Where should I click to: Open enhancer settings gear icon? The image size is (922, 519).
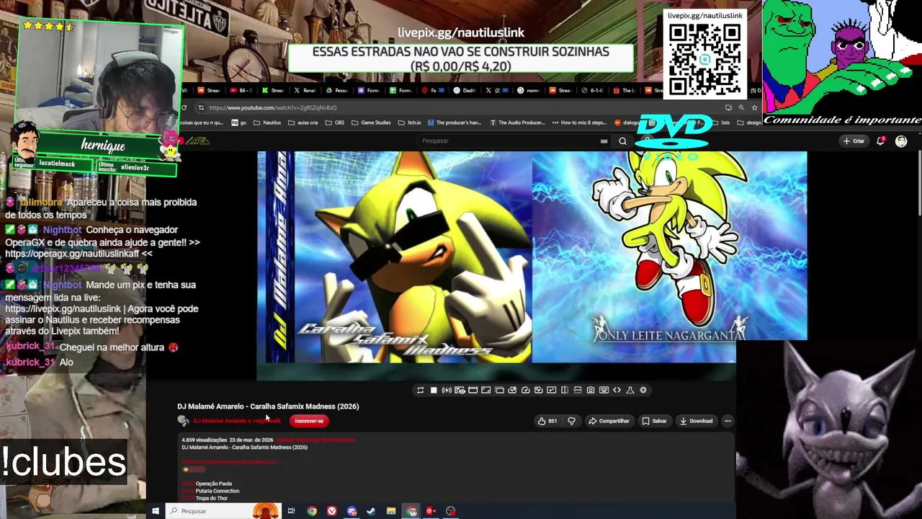[643, 390]
